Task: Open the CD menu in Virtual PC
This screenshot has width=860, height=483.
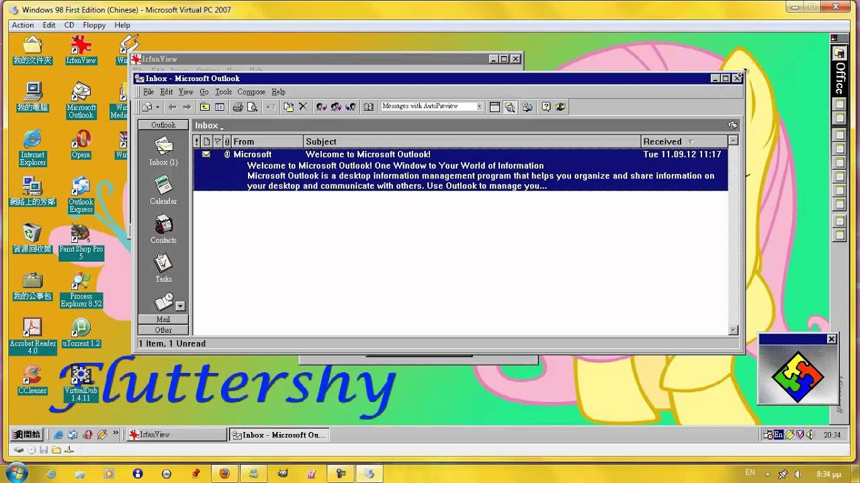Action: pos(69,25)
